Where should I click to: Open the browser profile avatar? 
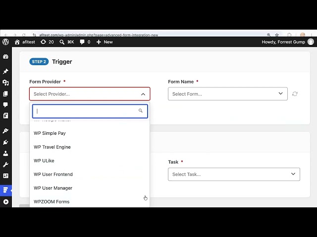tap(303, 35)
